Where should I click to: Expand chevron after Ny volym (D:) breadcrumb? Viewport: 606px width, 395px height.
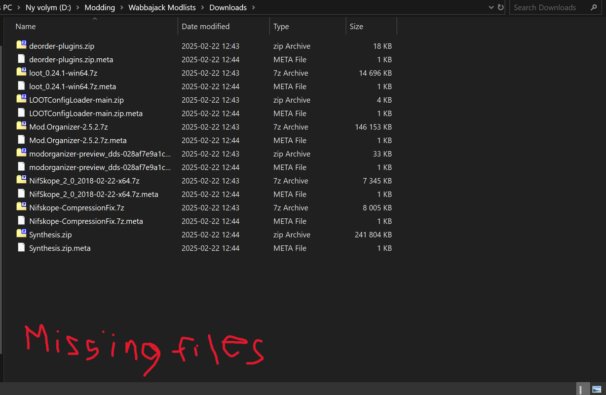tap(78, 7)
